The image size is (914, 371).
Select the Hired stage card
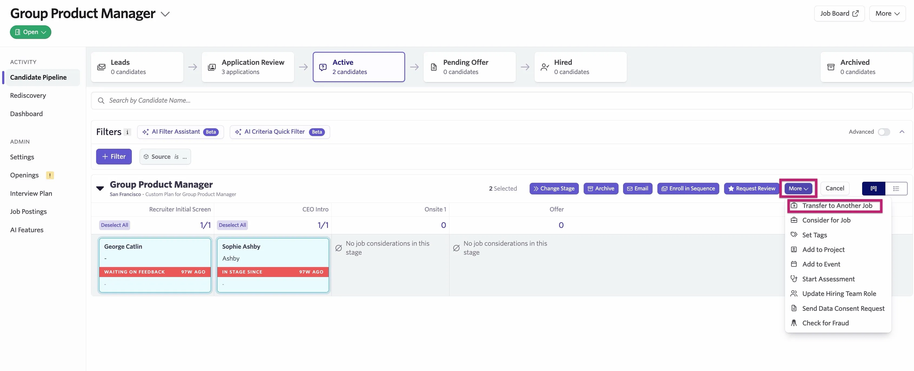pos(580,67)
